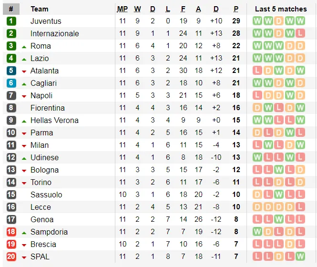The width and height of the screenshot is (317, 267).
Task: Click green up arrow beside Hellas Verona
Action: (24, 121)
